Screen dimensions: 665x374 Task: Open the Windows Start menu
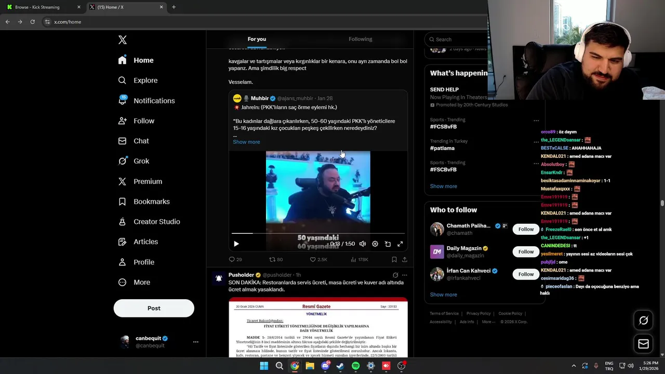(264, 366)
